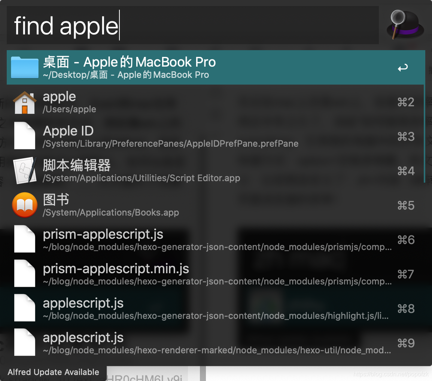The height and width of the screenshot is (381, 432).
Task: Click the orange Books app icon
Action: [25, 205]
